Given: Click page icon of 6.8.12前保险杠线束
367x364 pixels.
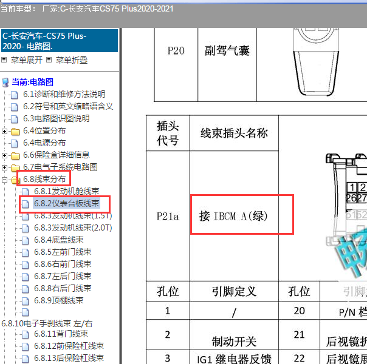Looking at the screenshot, I should click(x=26, y=347).
